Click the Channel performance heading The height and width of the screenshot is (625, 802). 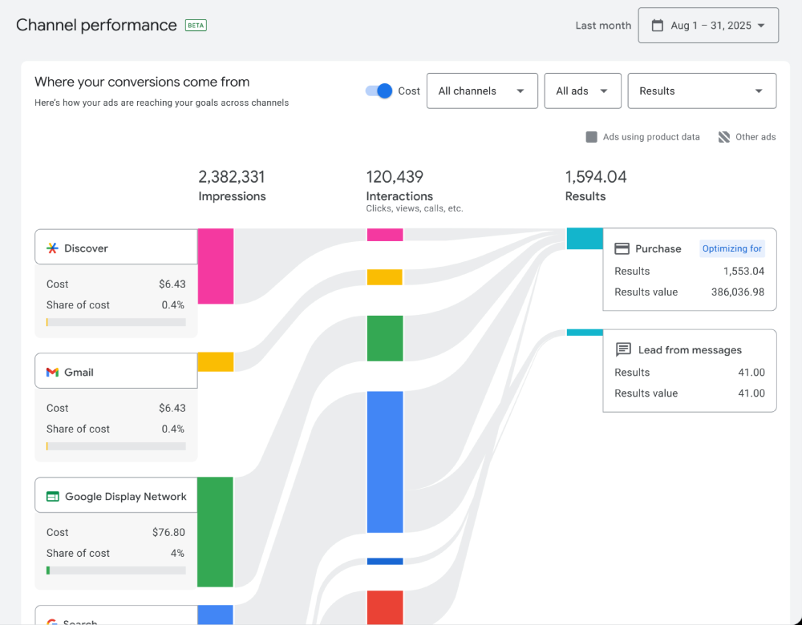click(96, 25)
